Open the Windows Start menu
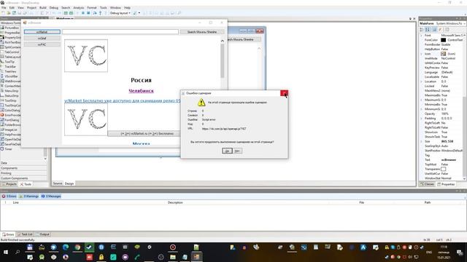This screenshot has width=467, height=262. pos(6,253)
